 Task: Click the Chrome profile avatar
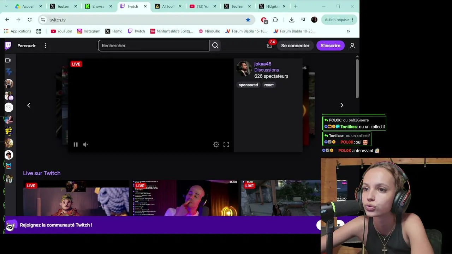[314, 20]
